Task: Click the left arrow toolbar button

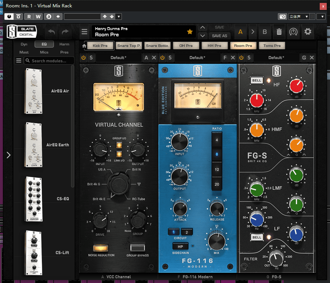Action: (x=58, y=16)
